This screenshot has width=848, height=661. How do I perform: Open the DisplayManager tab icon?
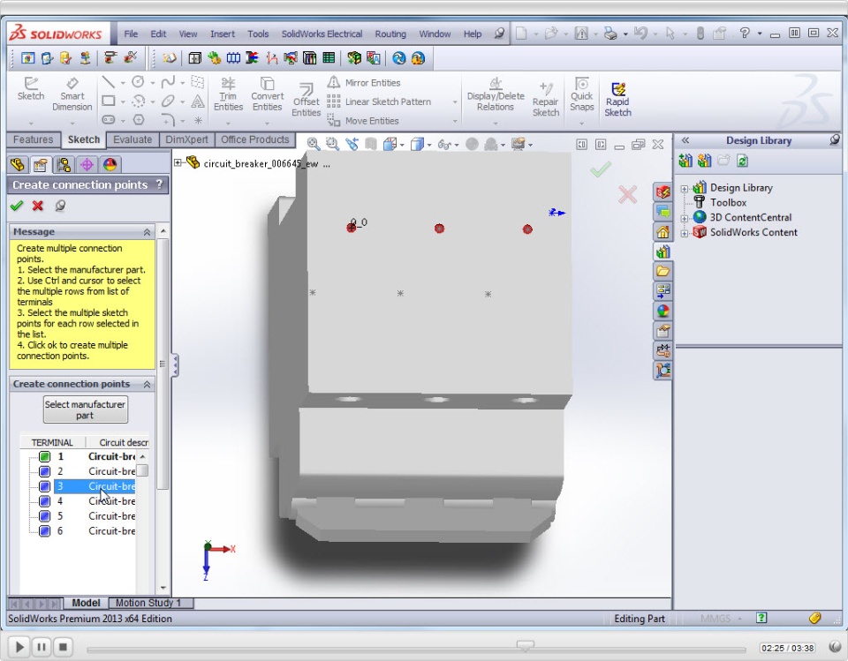[x=110, y=164]
